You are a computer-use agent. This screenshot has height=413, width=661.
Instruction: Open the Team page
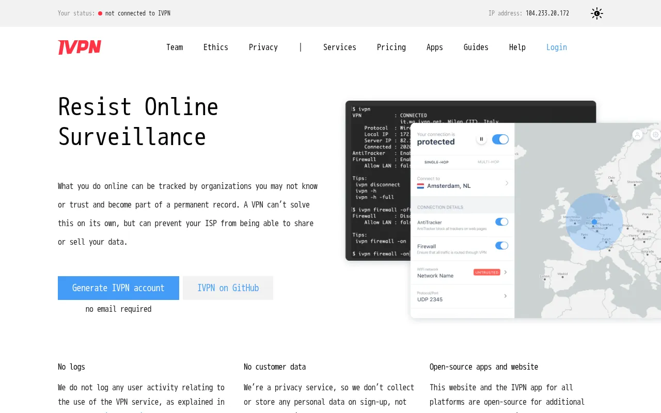[175, 47]
